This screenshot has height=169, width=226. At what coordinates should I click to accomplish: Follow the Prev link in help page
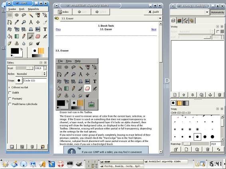click(x=58, y=29)
